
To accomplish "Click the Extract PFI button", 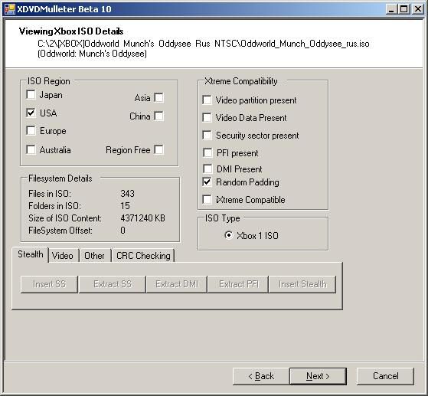I will 238,284.
